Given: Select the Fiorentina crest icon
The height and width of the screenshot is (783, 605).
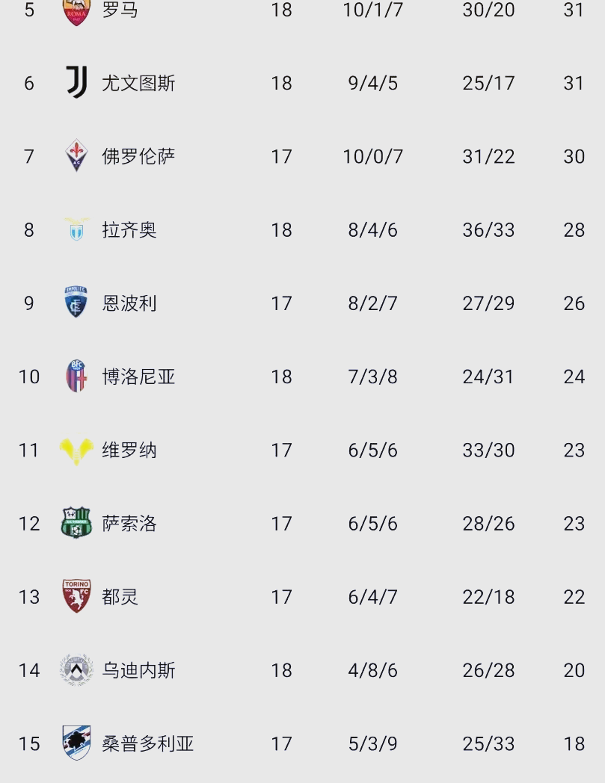Looking at the screenshot, I should (x=76, y=155).
